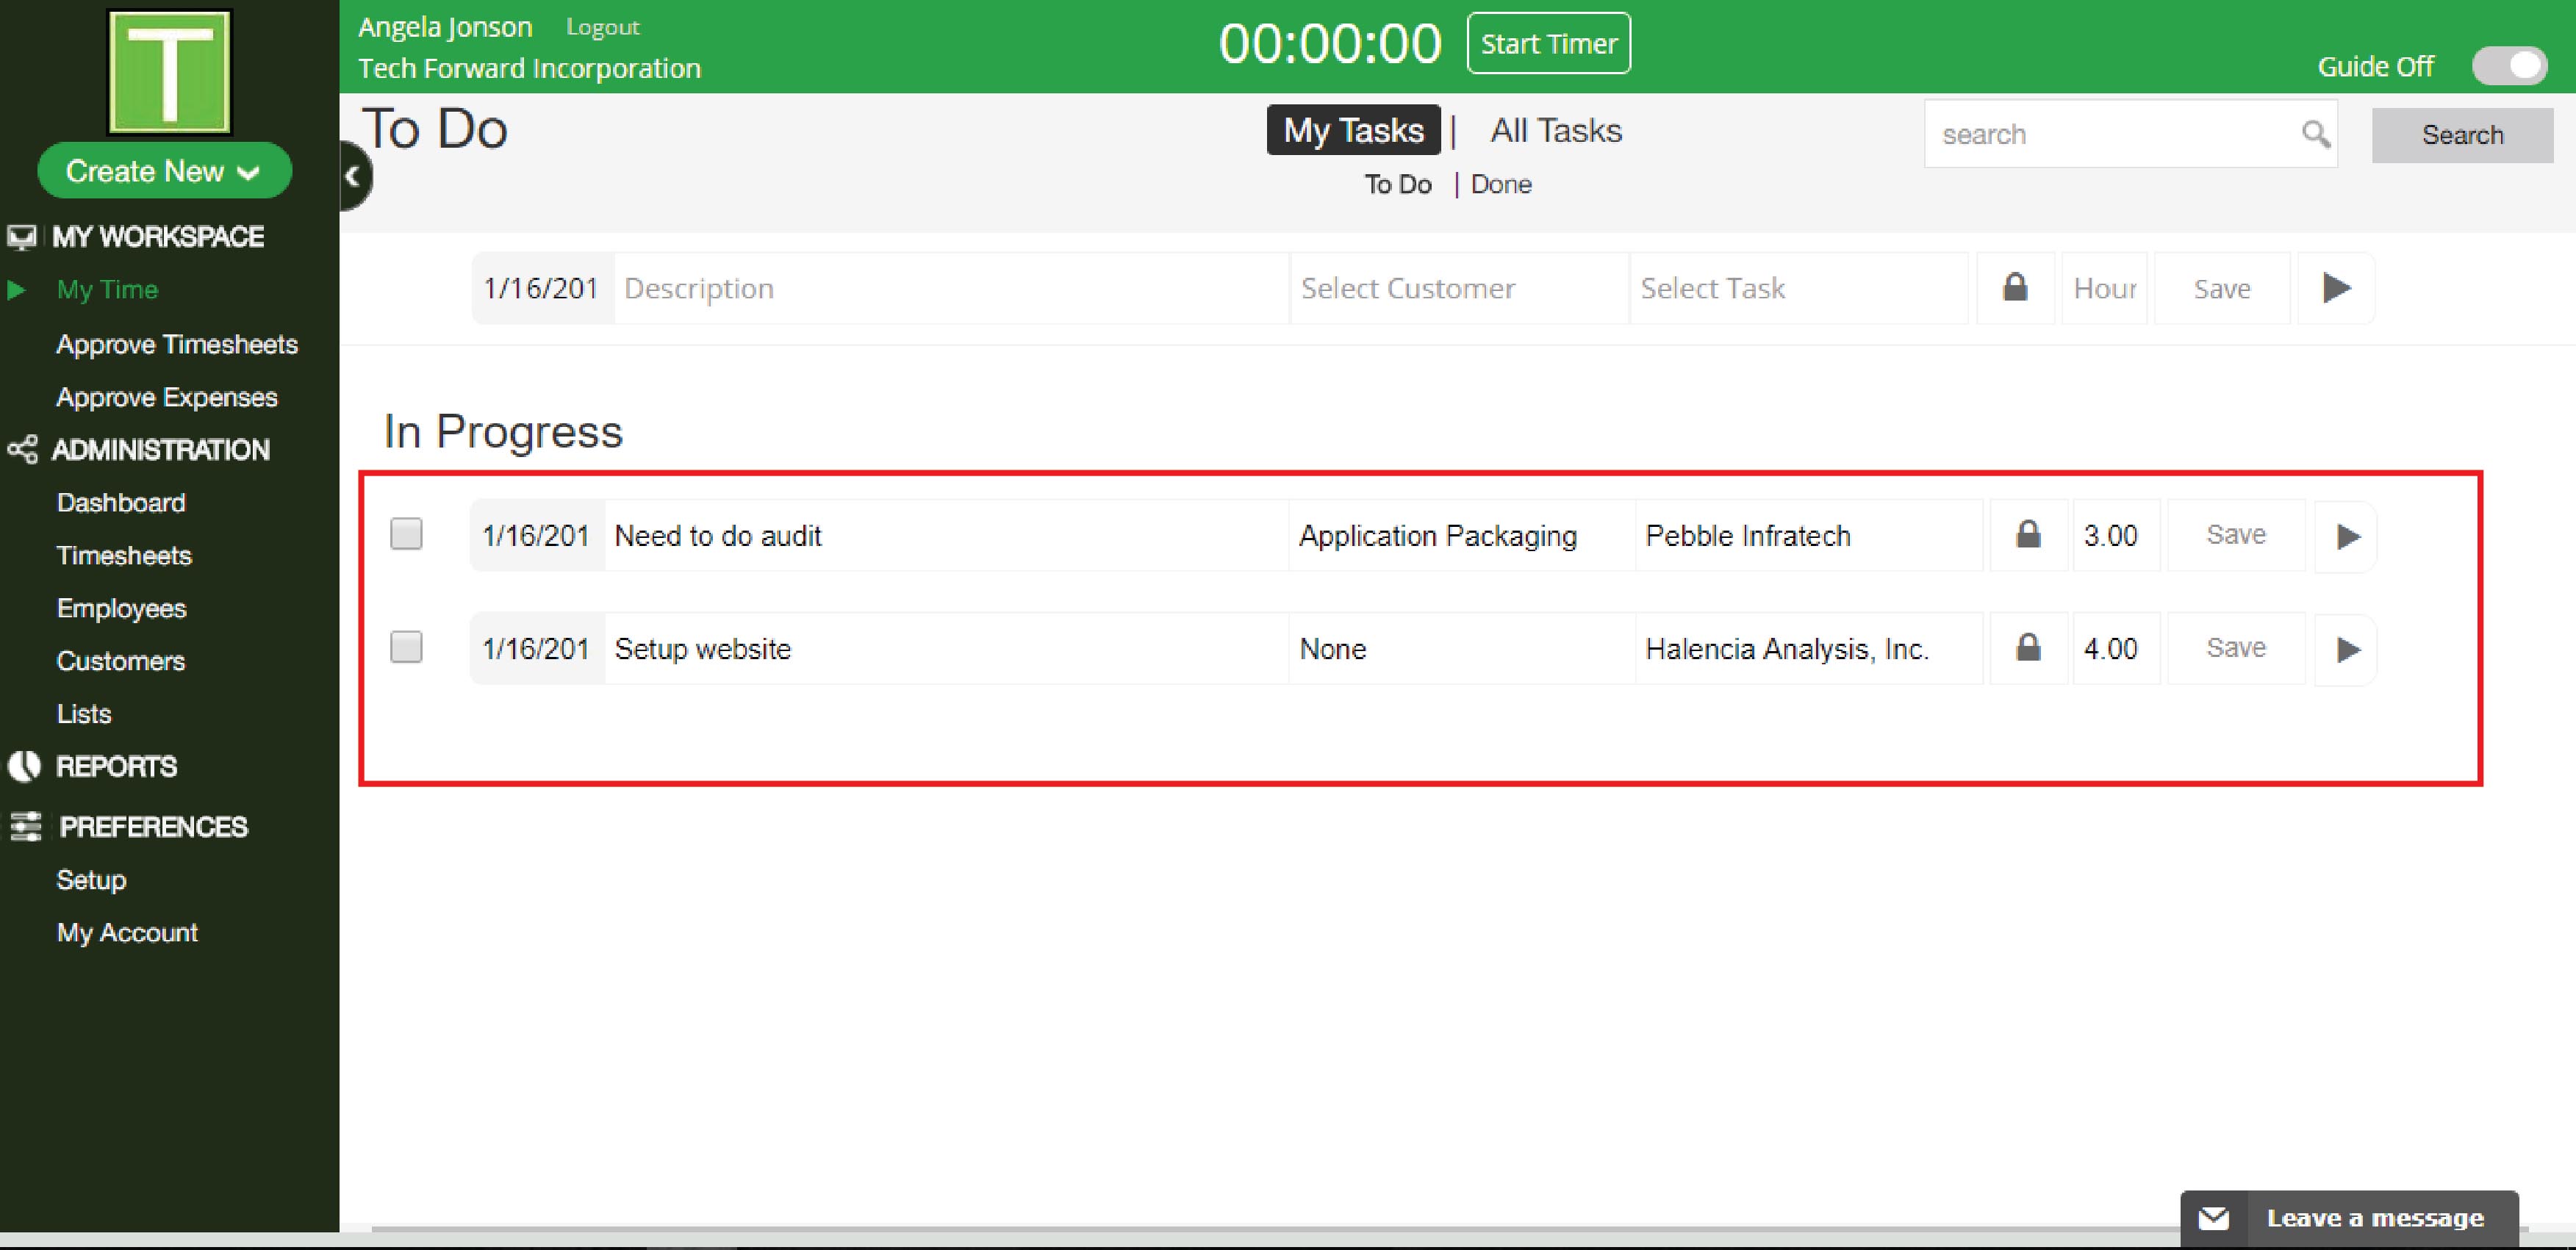Click the Logout link
Viewport: 2576px width, 1250px height.
pyautogui.click(x=602, y=27)
